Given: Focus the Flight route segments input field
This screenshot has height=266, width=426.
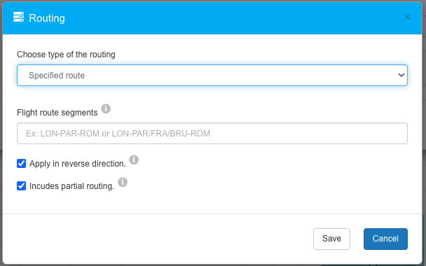Looking at the screenshot, I should (212, 133).
